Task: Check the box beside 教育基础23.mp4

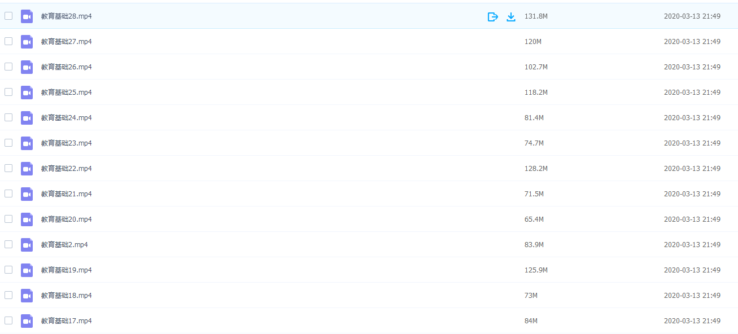Action: (x=8, y=143)
